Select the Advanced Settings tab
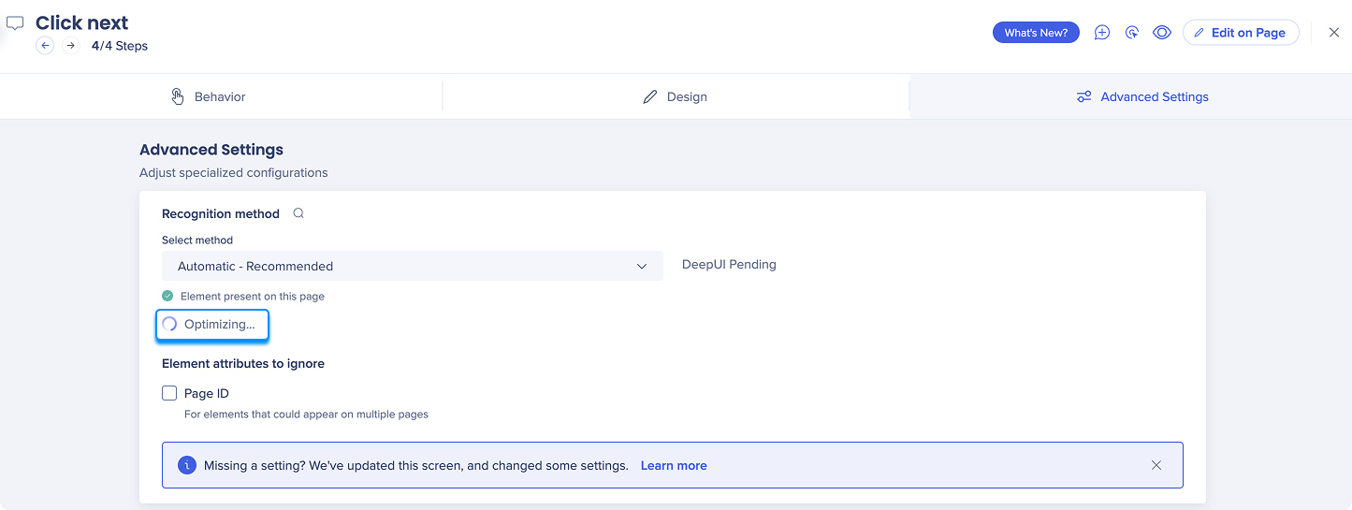 coord(1142,97)
